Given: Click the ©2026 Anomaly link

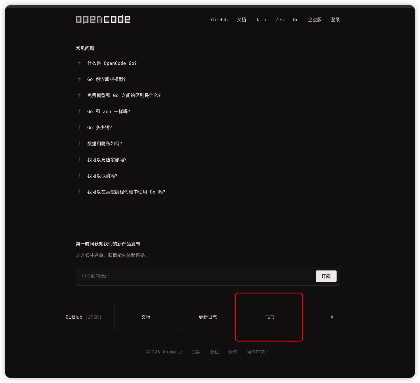Looking at the screenshot, I should pos(164,352).
